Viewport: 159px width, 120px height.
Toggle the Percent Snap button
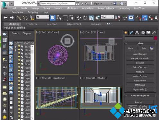(x=151, y=18)
